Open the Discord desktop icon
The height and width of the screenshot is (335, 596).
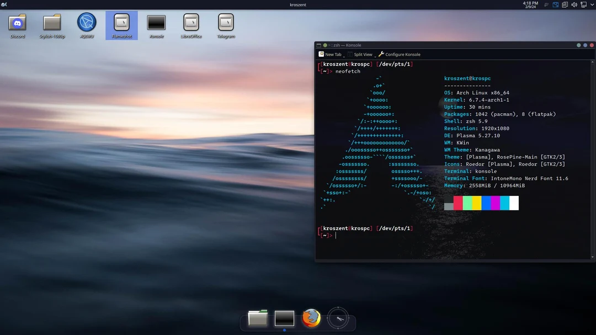point(18,25)
